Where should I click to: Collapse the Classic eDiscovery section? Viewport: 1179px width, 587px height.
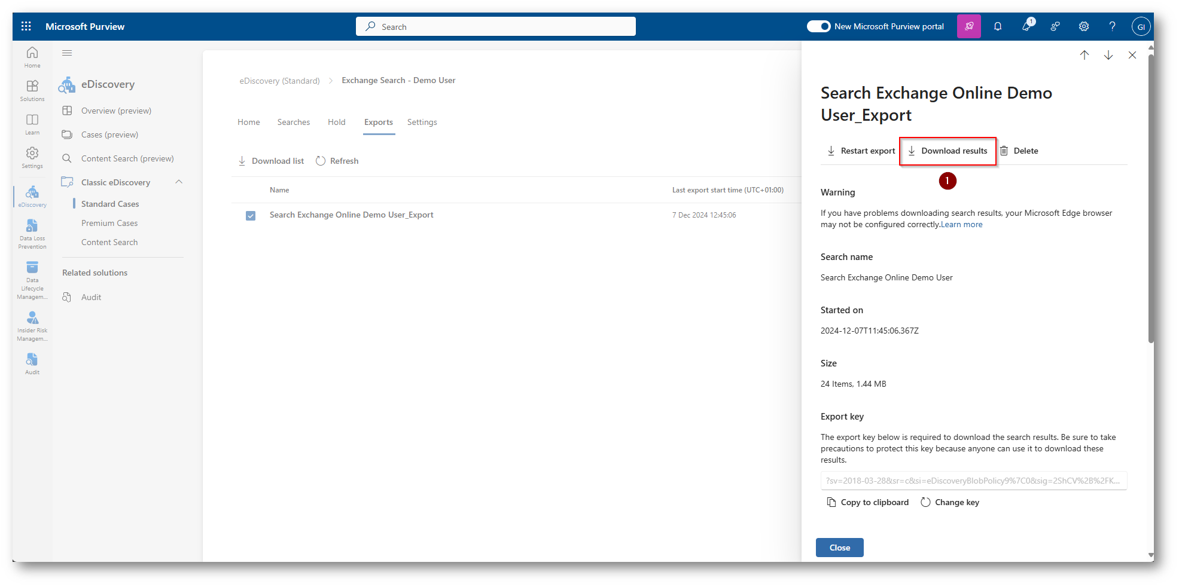[x=178, y=182]
